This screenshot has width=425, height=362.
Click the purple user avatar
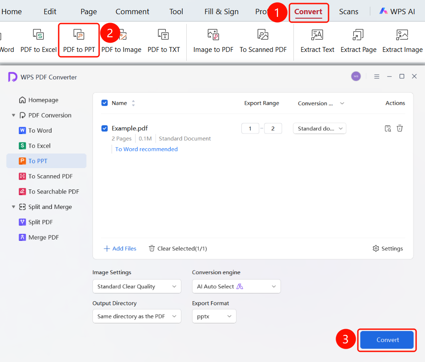coord(356,76)
